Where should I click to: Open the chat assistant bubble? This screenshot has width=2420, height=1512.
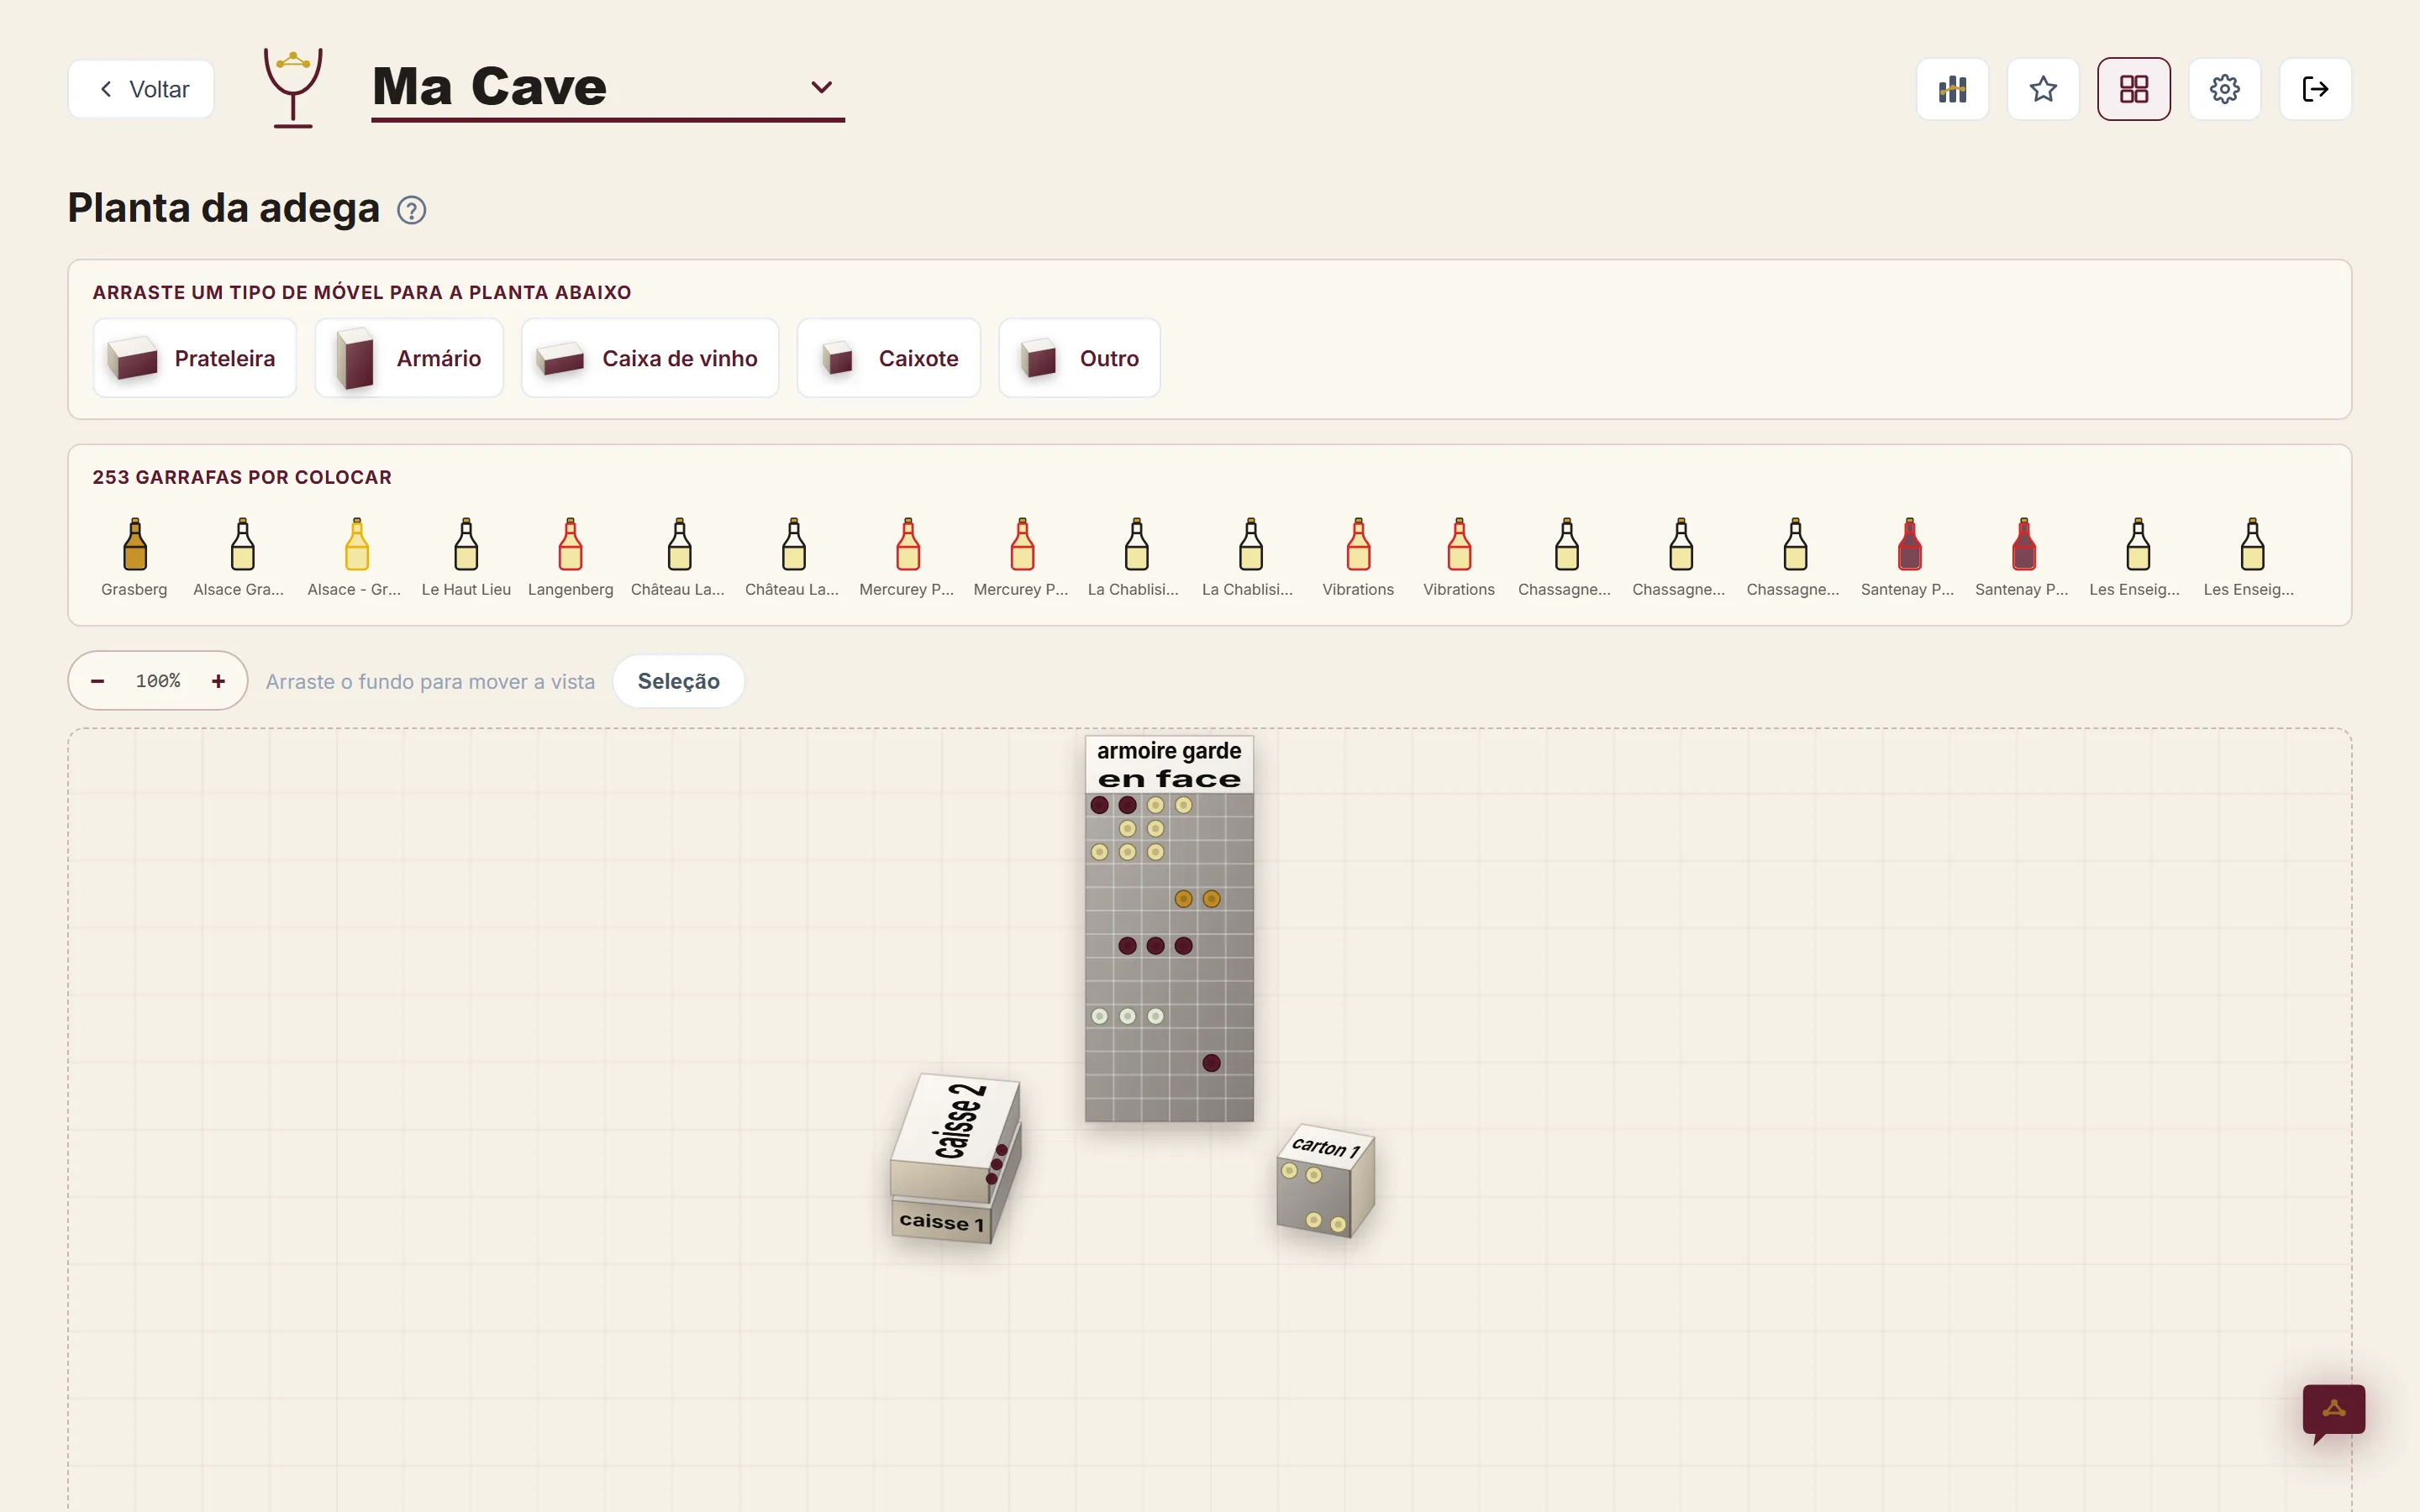pos(2333,1412)
